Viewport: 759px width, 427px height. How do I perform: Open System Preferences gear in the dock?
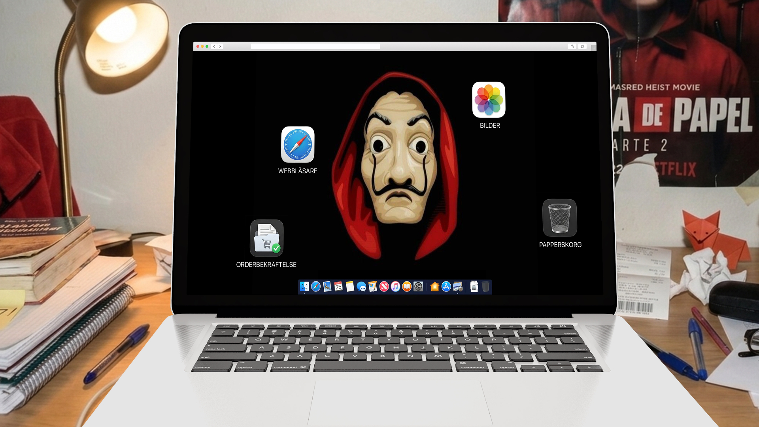(x=418, y=287)
